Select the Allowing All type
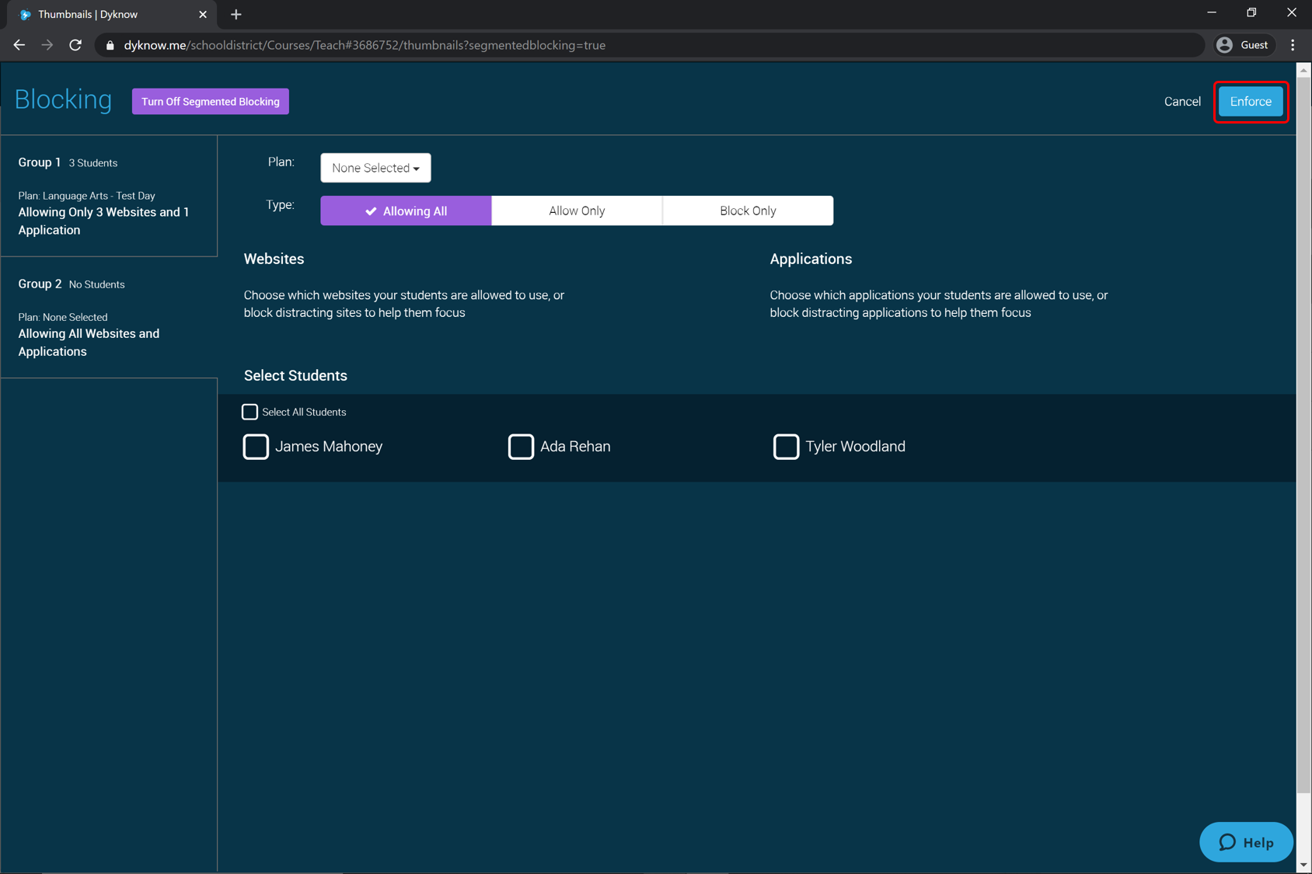Image resolution: width=1312 pixels, height=874 pixels. [x=406, y=211]
